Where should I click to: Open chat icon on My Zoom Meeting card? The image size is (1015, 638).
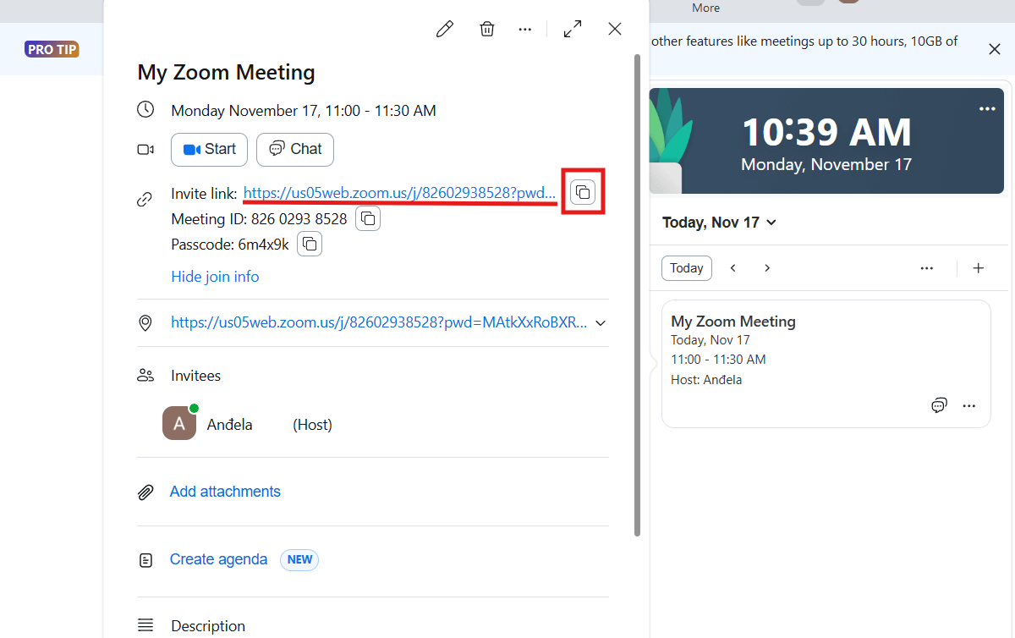(939, 405)
